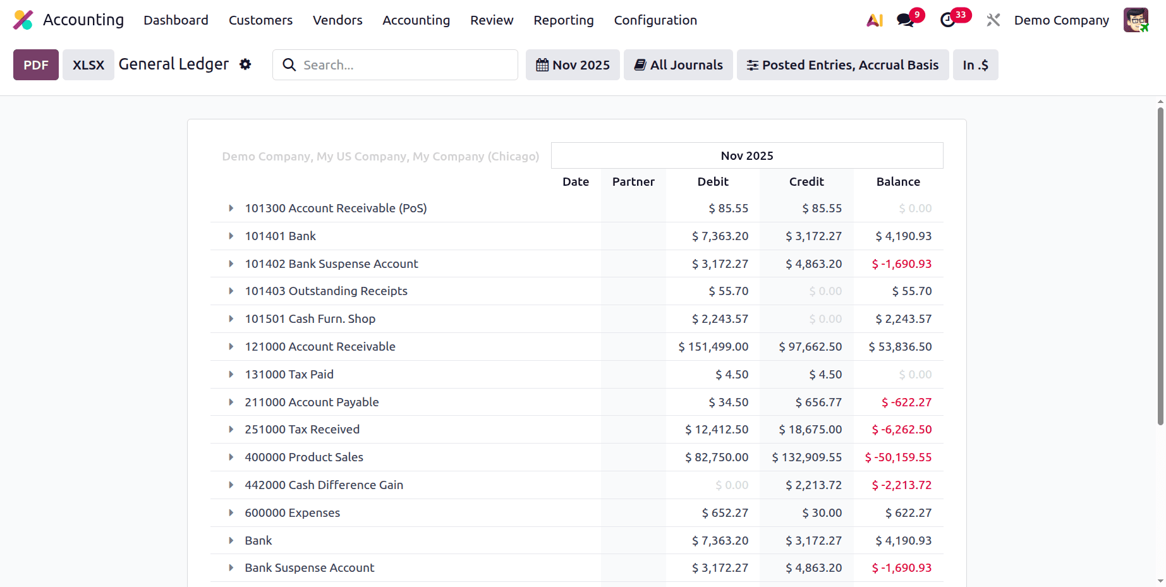This screenshot has height=587, width=1166.
Task: Open the Vendors menu
Action: pyautogui.click(x=337, y=20)
